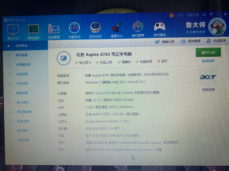This screenshot has width=229, height=171.
Task: Click 蓝牙 unavailable feature
Action: [162, 61]
